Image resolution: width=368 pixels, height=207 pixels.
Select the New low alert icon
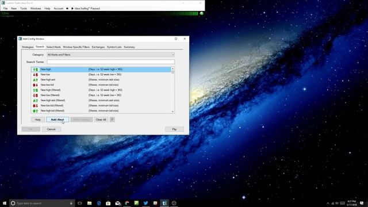click(36, 75)
